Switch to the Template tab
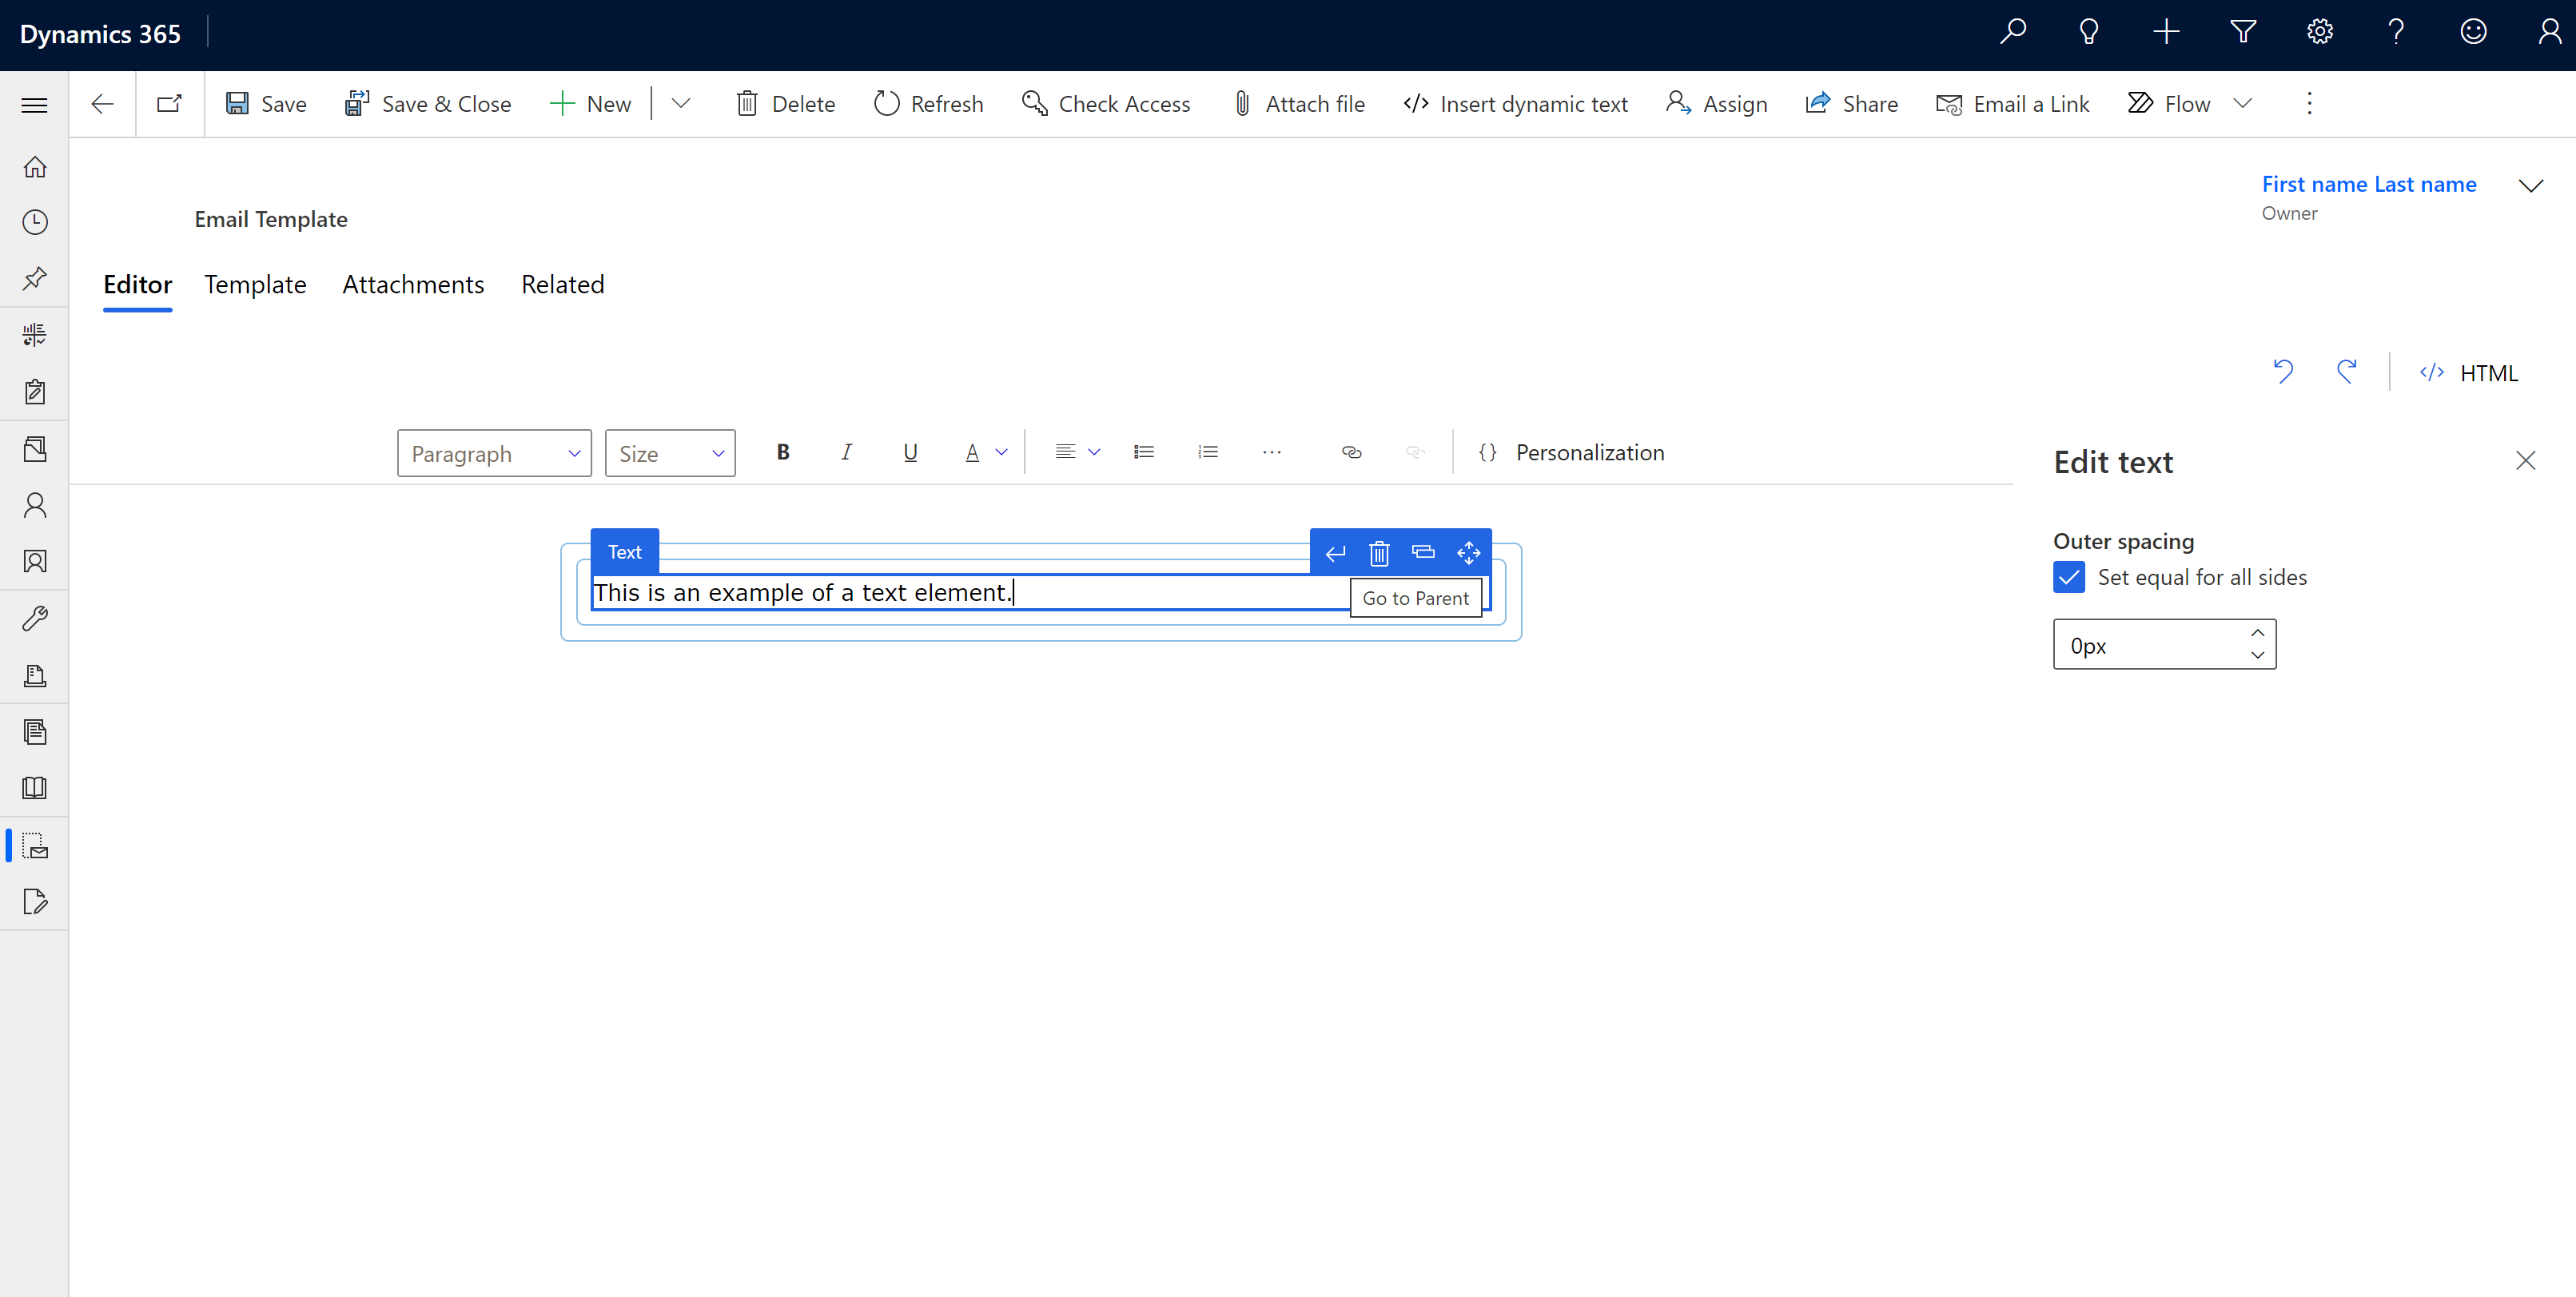This screenshot has width=2576, height=1297. pyautogui.click(x=255, y=283)
